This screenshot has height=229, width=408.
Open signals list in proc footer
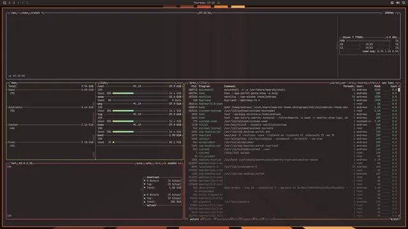point(247,219)
